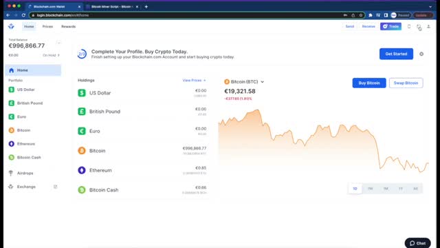The image size is (440, 248).
Task: Click Ethereum icon in Holdings list
Action: coord(82,170)
